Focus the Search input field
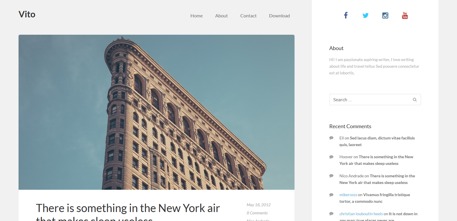The width and height of the screenshot is (457, 221). pyautogui.click(x=371, y=100)
